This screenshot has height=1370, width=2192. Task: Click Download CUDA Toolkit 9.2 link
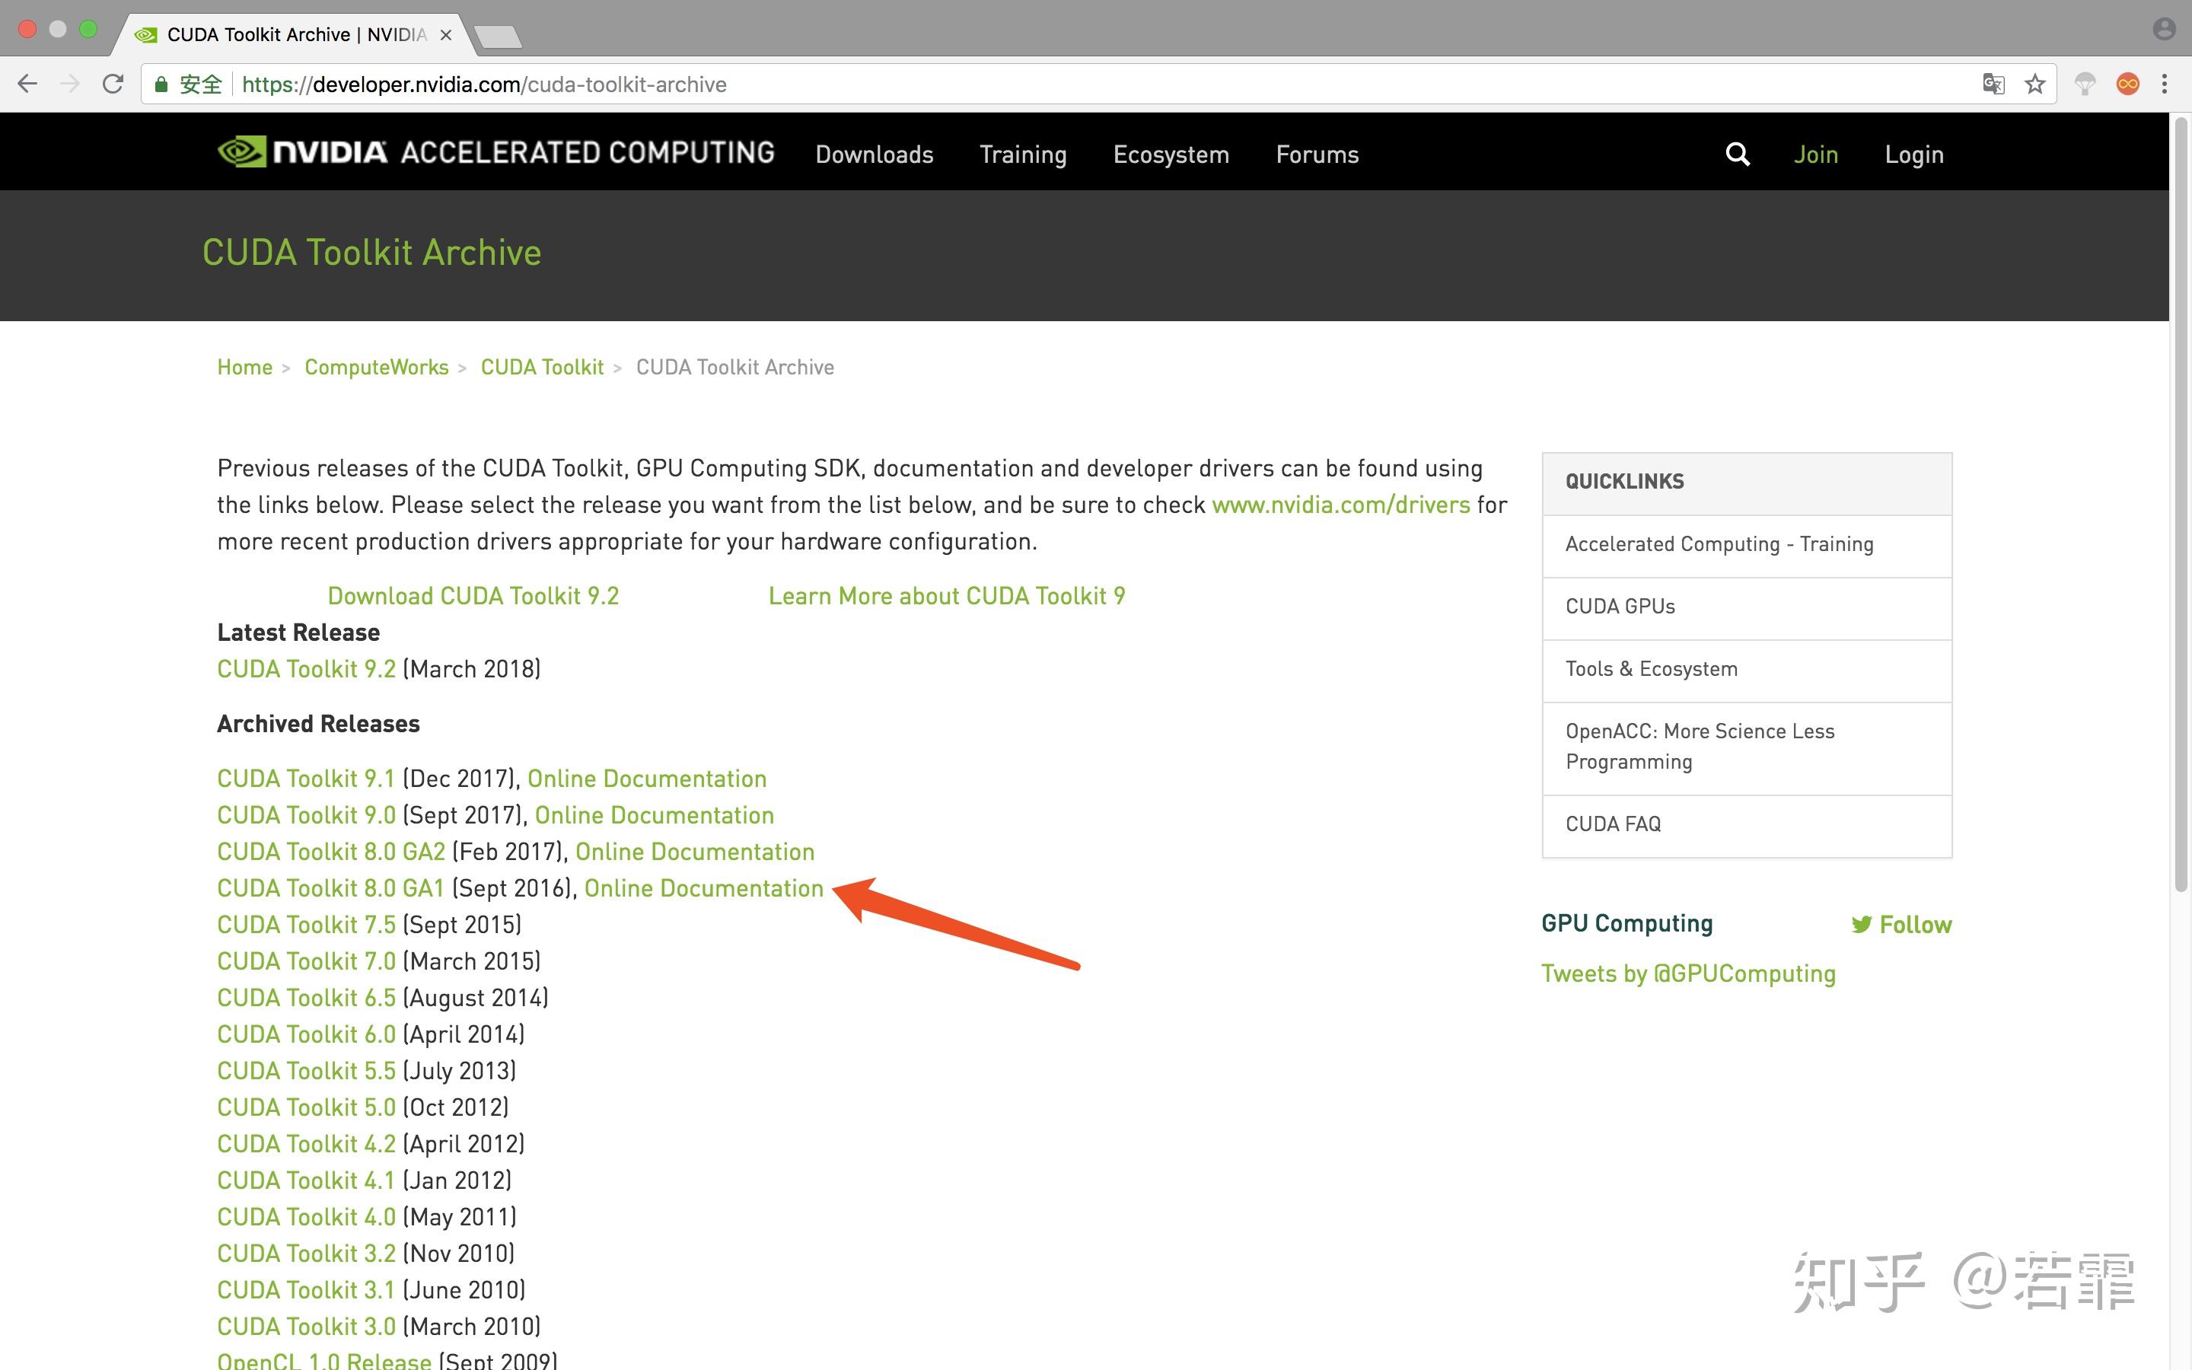click(x=472, y=597)
